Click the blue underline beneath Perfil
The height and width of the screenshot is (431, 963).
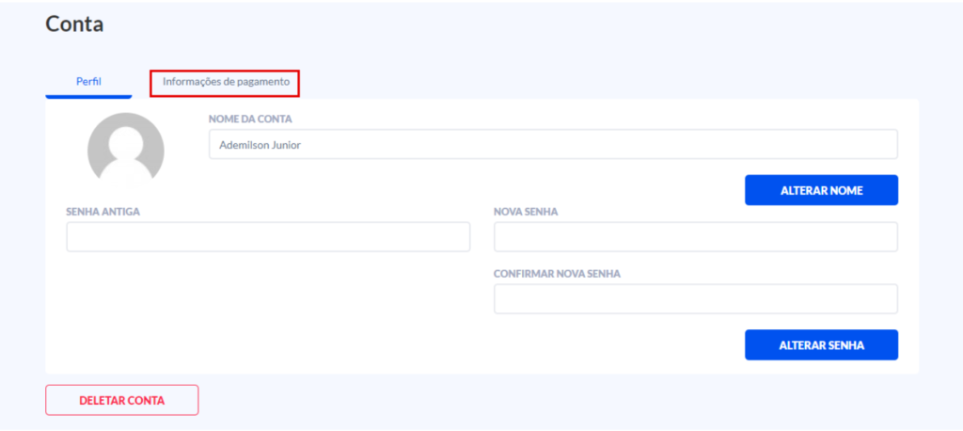88,97
